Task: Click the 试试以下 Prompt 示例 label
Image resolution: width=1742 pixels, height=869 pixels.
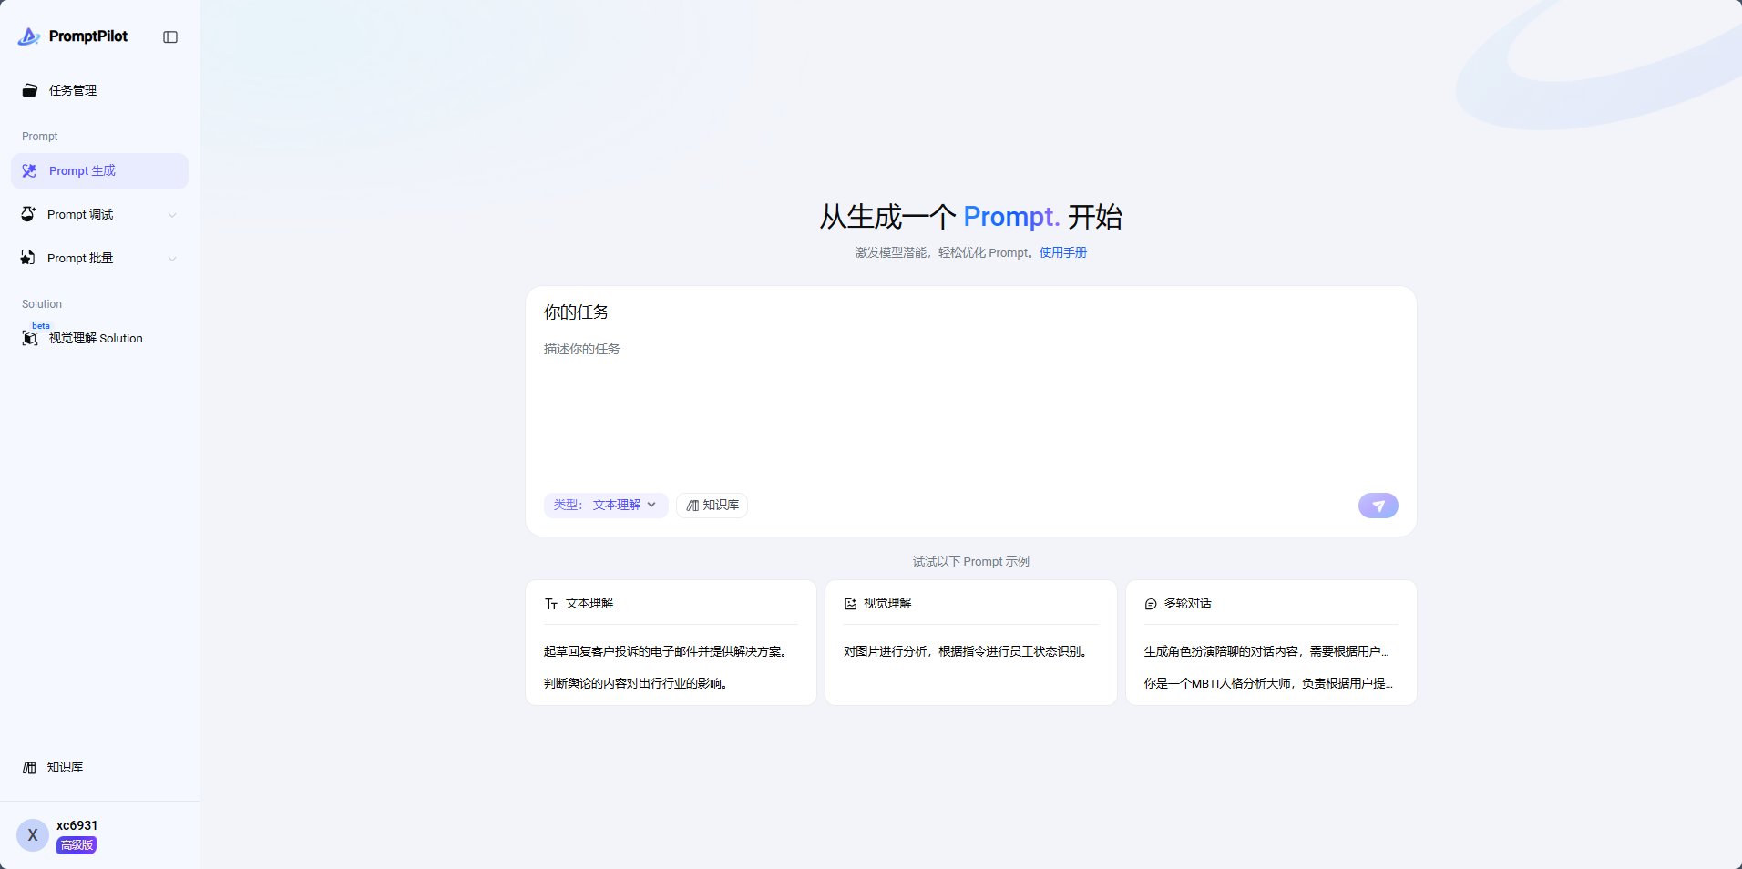Action: pyautogui.click(x=971, y=561)
